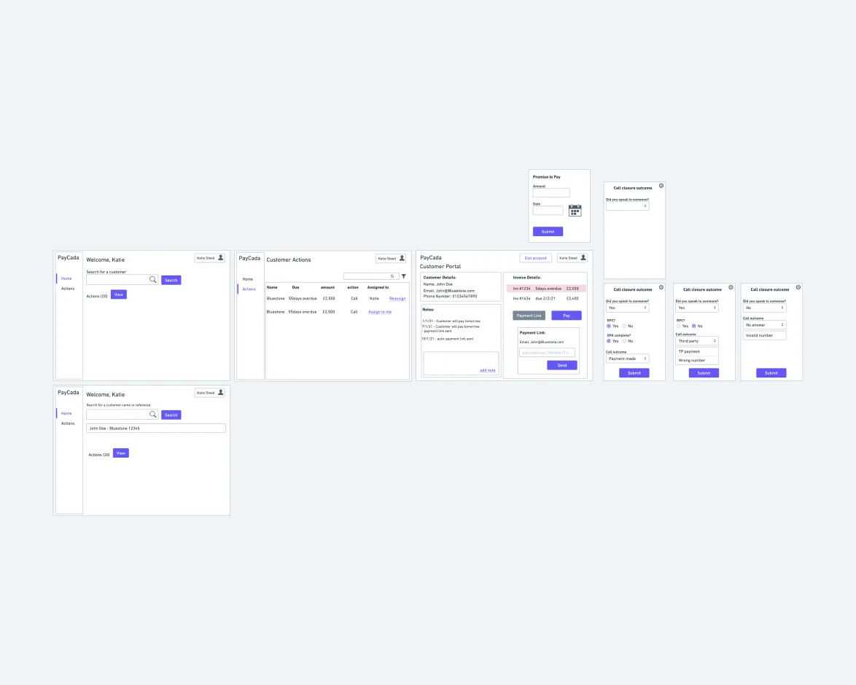Screen dimensions: 856x685
Task: Click the Edit account button
Action: 535,258
